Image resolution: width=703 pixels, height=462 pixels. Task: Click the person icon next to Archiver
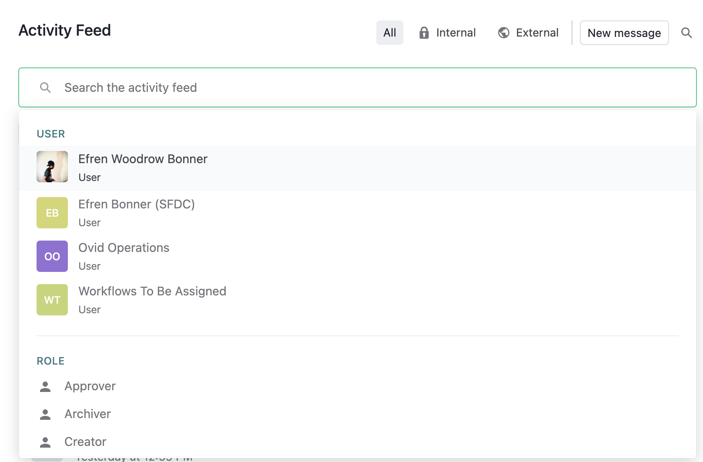click(x=45, y=413)
